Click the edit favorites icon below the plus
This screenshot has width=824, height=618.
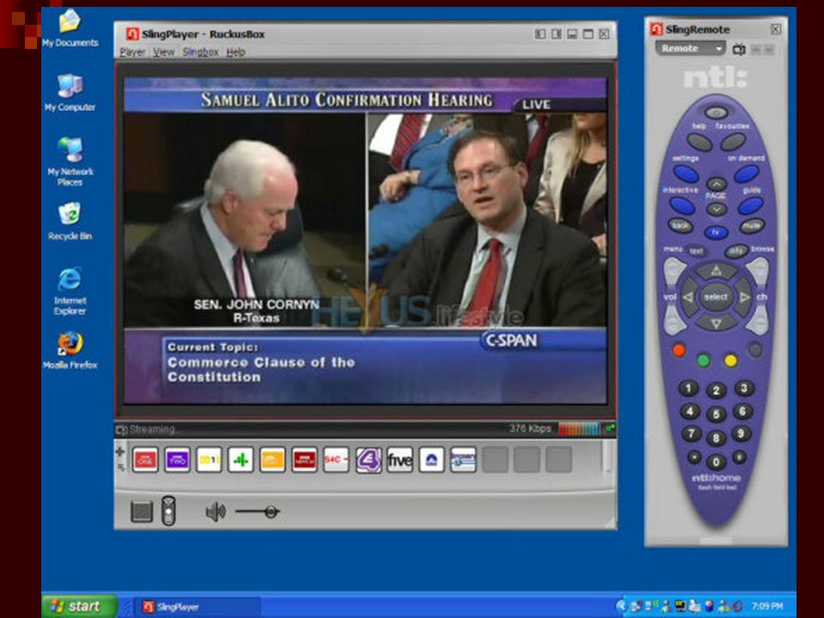click(x=120, y=466)
